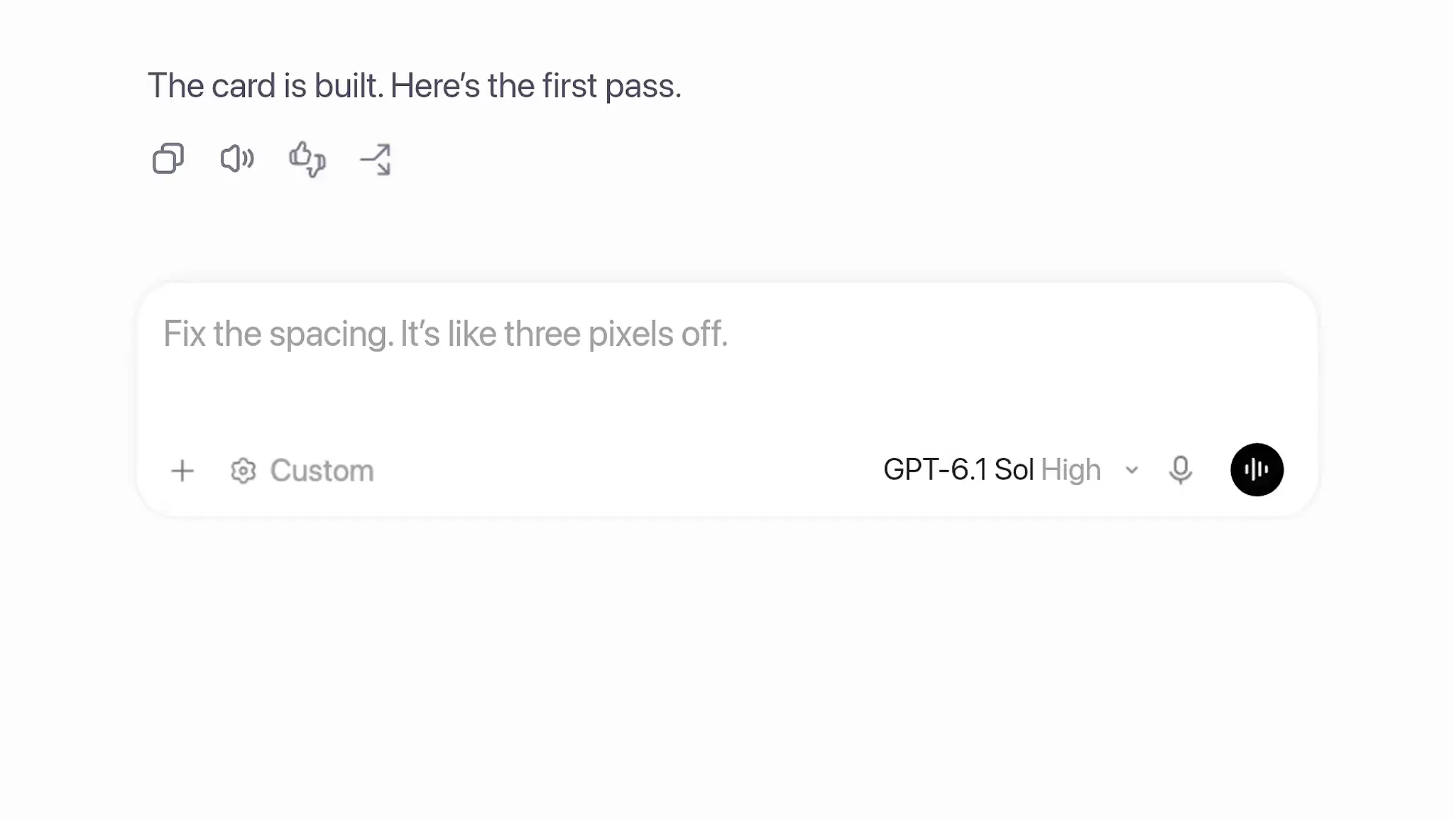Click the placeholder words three pixels off

[616, 334]
